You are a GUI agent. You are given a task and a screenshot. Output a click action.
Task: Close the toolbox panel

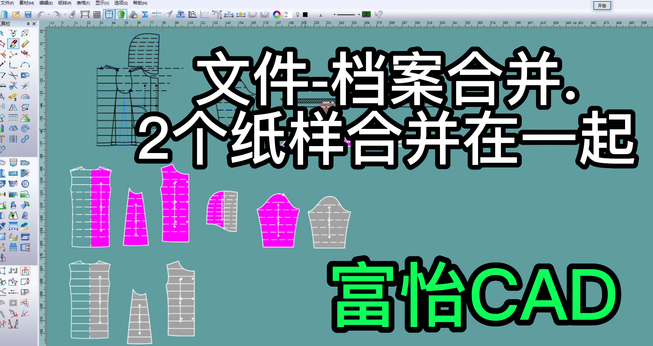34,24
